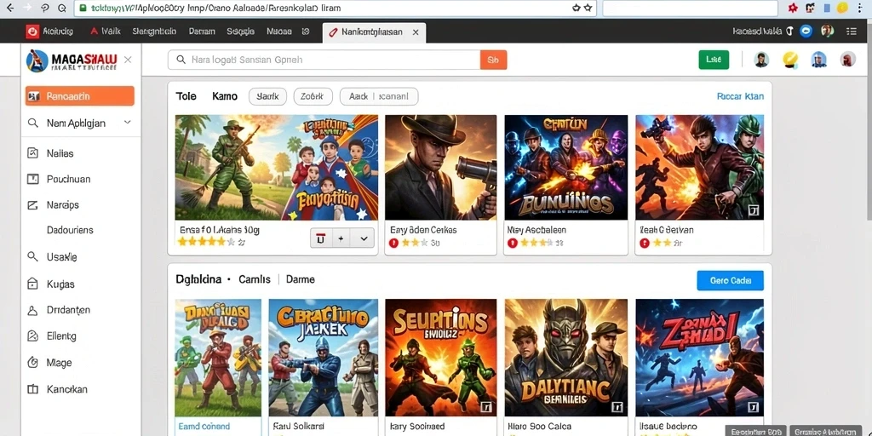Open the Roccar Ktan link
Viewport: 872px width, 436px height.
click(x=740, y=96)
